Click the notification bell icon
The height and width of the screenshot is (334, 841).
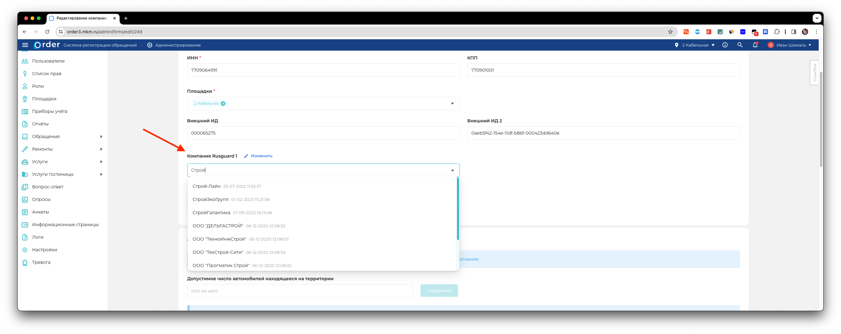755,45
